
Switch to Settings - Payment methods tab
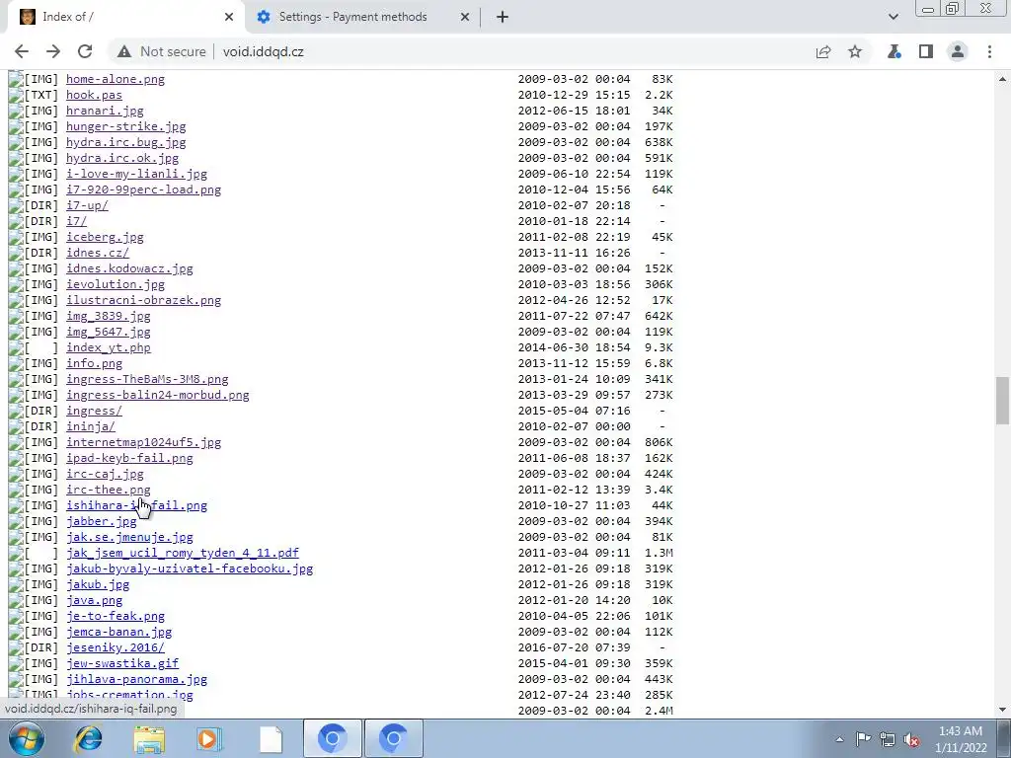click(x=362, y=17)
